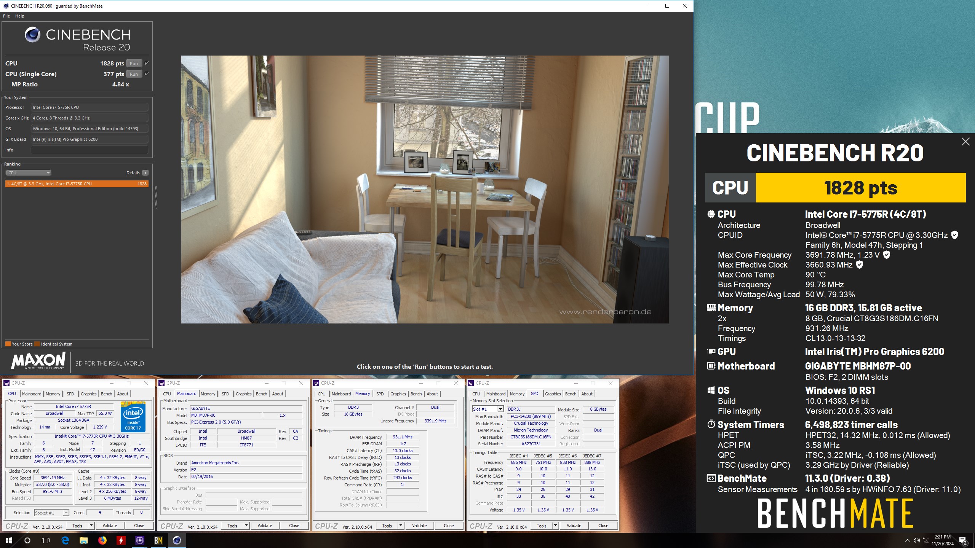Switch to BenchMate via BM taskbar icon
Screen dimensions: 975x548
point(158,540)
